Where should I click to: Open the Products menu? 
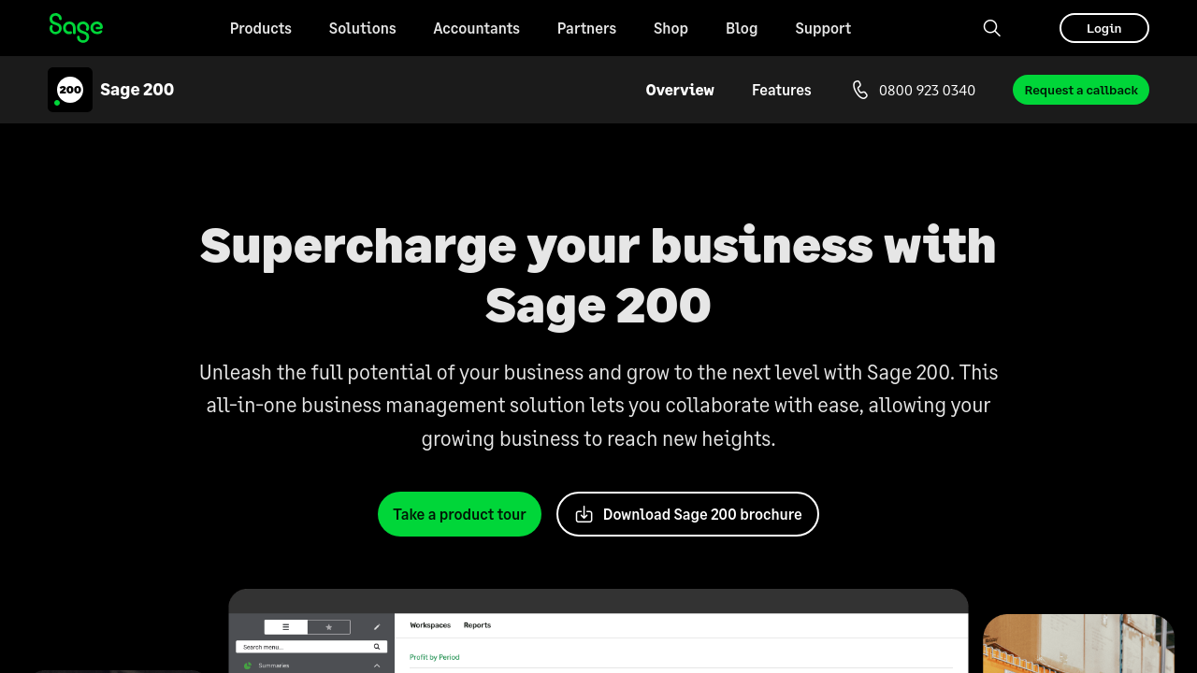pyautogui.click(x=261, y=28)
